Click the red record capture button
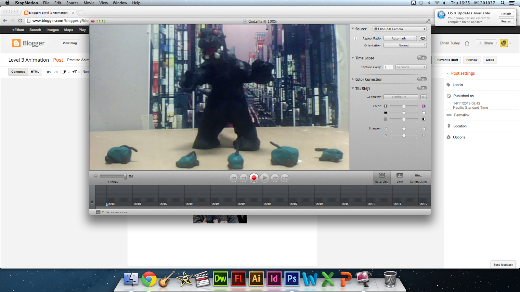520x292 pixels. (x=254, y=177)
